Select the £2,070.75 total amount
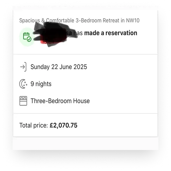This screenshot has height=171, width=171. coord(63,125)
